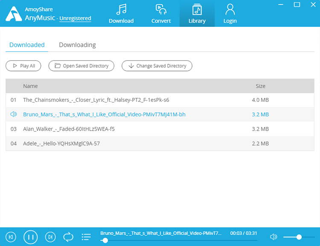Pause the current playback
The width and height of the screenshot is (320, 246).
coord(31,237)
